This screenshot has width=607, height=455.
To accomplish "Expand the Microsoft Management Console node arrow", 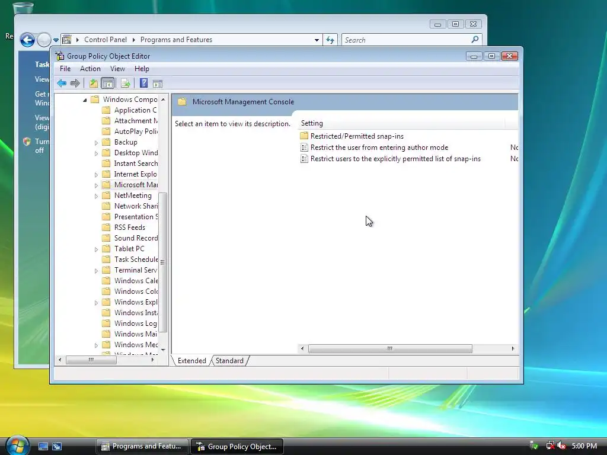I will coord(97,185).
